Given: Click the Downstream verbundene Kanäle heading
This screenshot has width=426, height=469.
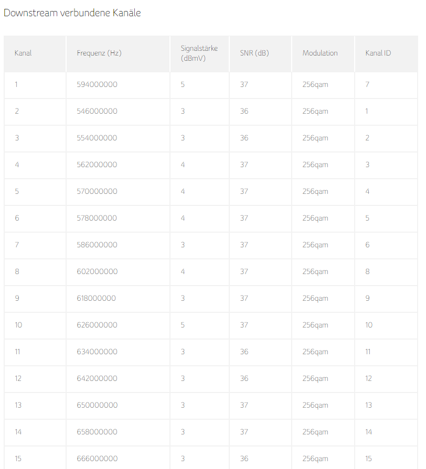Looking at the screenshot, I should click(72, 13).
